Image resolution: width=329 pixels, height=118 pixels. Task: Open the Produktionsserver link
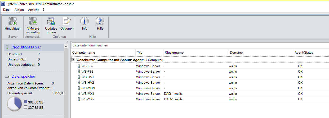click(26, 47)
